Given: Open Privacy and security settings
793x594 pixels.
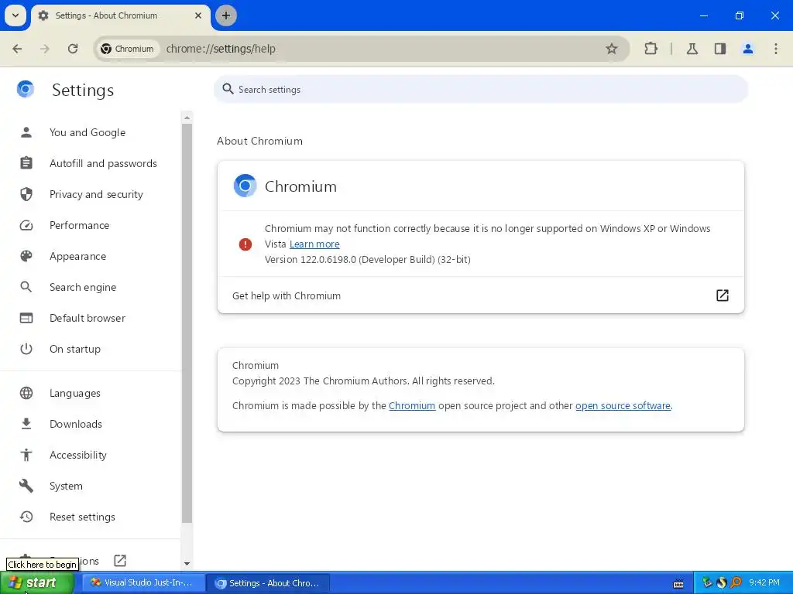Looking at the screenshot, I should coord(96,194).
